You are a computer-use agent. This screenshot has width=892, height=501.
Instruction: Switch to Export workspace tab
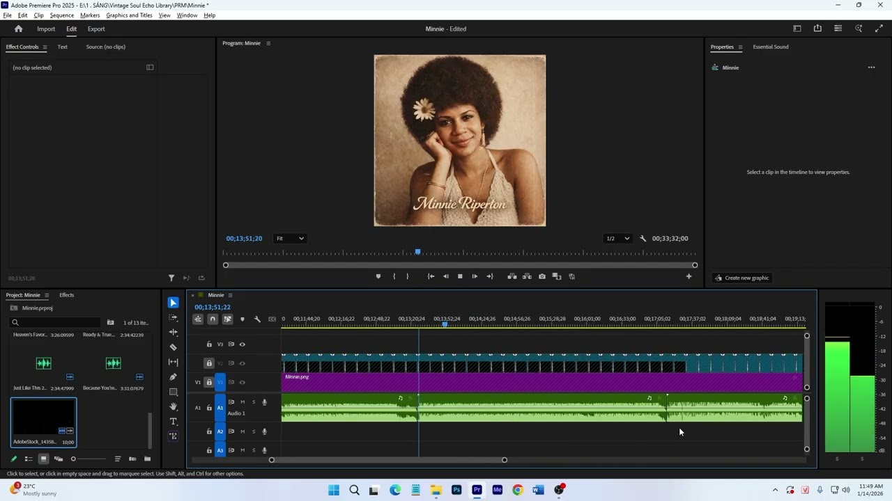point(96,29)
